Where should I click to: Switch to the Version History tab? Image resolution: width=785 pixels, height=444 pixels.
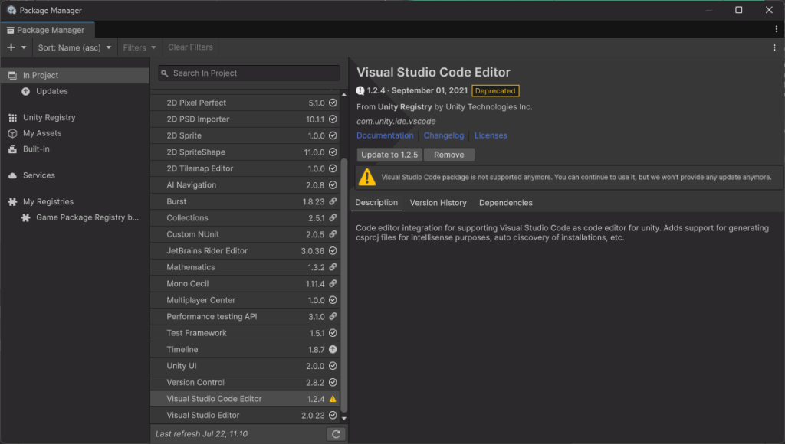(438, 203)
